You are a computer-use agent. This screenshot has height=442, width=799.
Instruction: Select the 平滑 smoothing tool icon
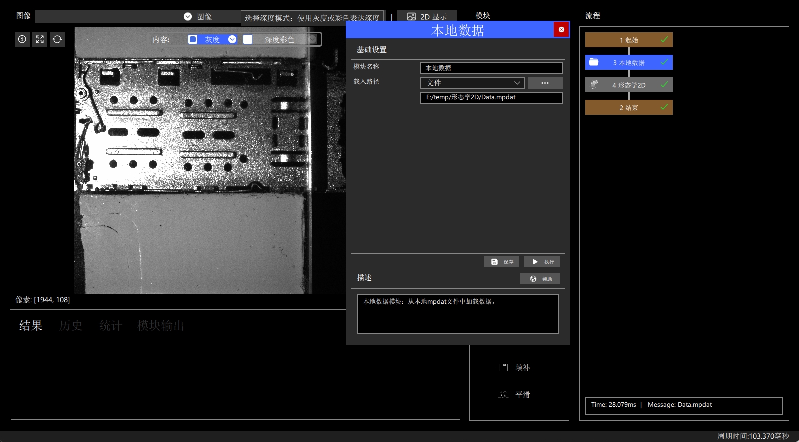point(503,394)
